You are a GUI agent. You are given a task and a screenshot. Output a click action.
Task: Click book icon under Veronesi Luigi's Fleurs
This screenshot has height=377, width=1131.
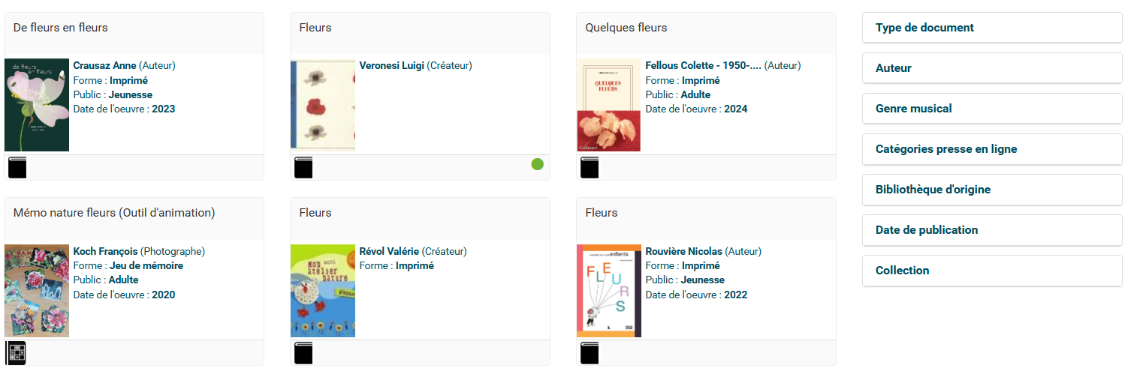pos(303,167)
